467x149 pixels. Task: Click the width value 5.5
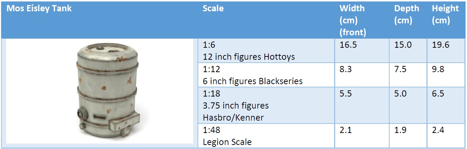pyautogui.click(x=345, y=93)
